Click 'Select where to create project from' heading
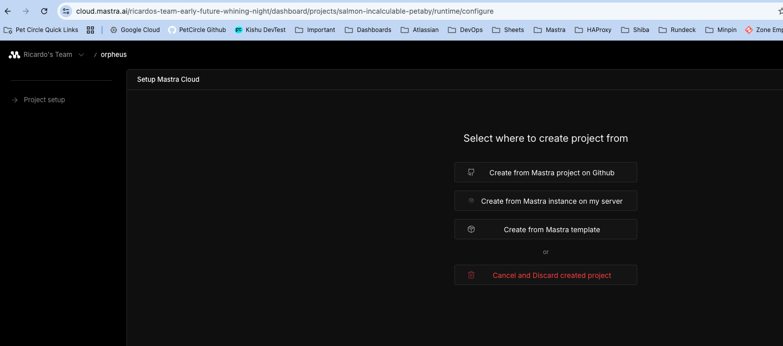The width and height of the screenshot is (783, 346). [546, 138]
